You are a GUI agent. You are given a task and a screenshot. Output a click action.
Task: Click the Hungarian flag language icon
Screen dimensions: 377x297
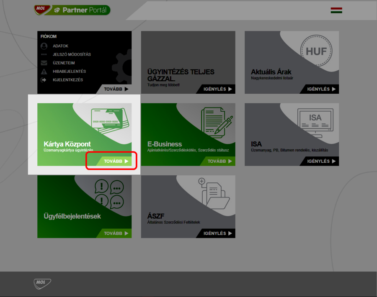(336, 10)
